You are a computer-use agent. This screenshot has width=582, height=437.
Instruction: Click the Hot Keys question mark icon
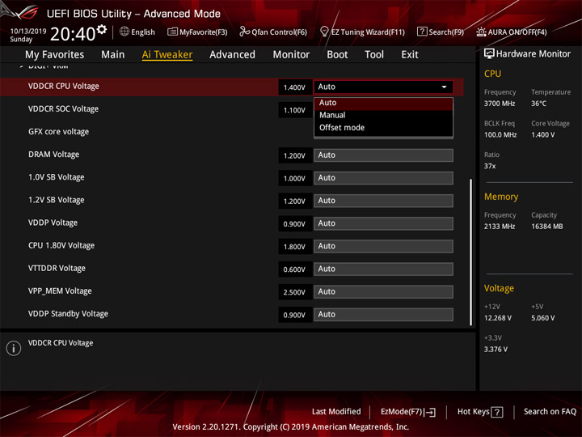click(x=497, y=412)
